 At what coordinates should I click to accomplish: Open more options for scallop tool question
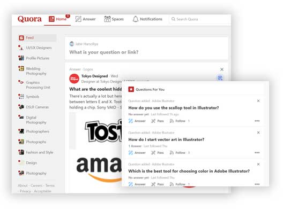pyautogui.click(x=257, y=121)
